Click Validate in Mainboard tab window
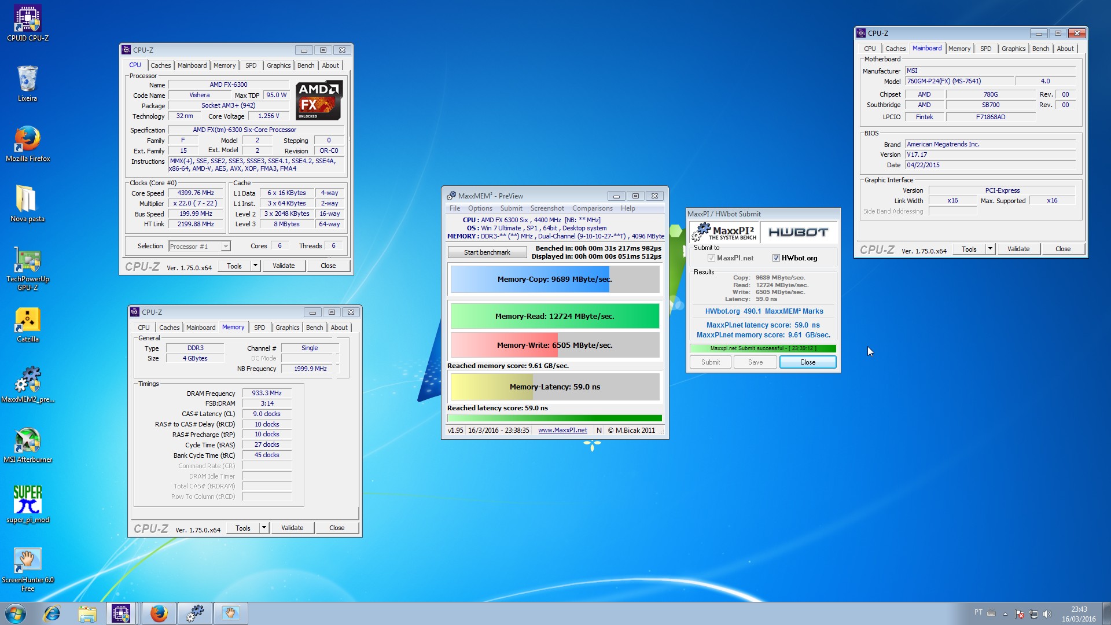The image size is (1111, 625). pos(1018,249)
